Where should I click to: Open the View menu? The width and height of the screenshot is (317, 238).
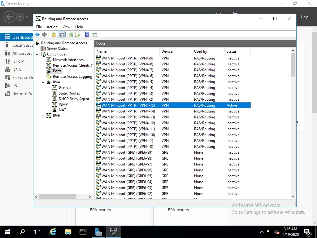[x=66, y=27]
